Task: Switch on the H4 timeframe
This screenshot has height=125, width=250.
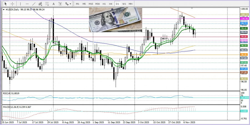Action: pyautogui.click(x=111, y=4)
